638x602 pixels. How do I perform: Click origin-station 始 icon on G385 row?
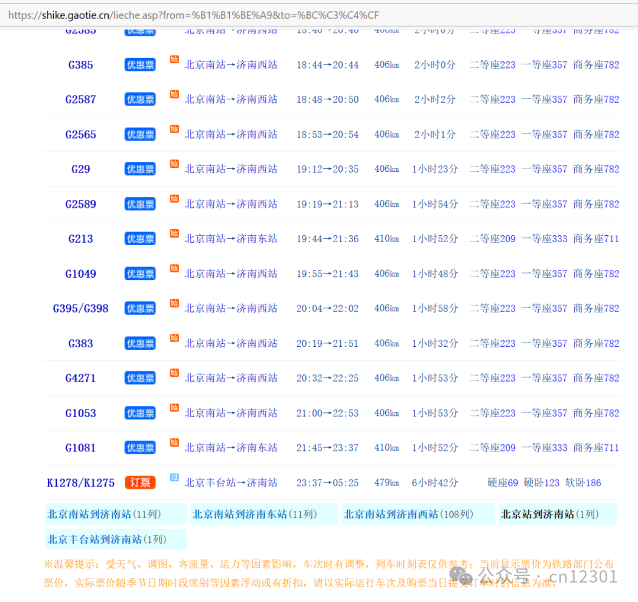pos(174,60)
